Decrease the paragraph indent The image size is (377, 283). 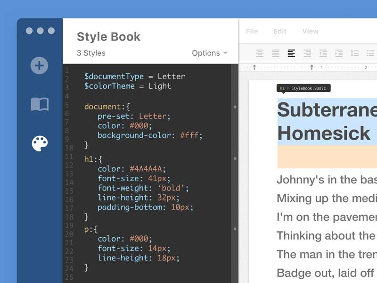coord(323,53)
